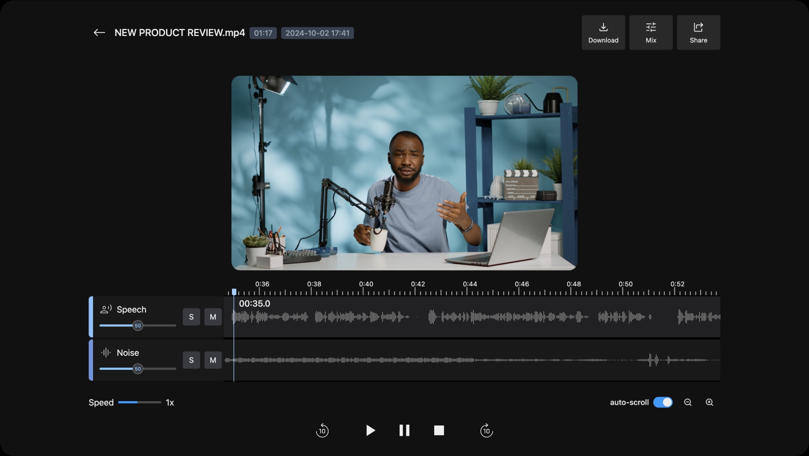Rewind 10 seconds
The image size is (809, 456).
[322, 430]
